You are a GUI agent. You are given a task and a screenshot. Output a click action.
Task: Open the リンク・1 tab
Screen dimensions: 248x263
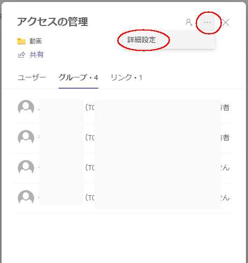click(x=126, y=77)
